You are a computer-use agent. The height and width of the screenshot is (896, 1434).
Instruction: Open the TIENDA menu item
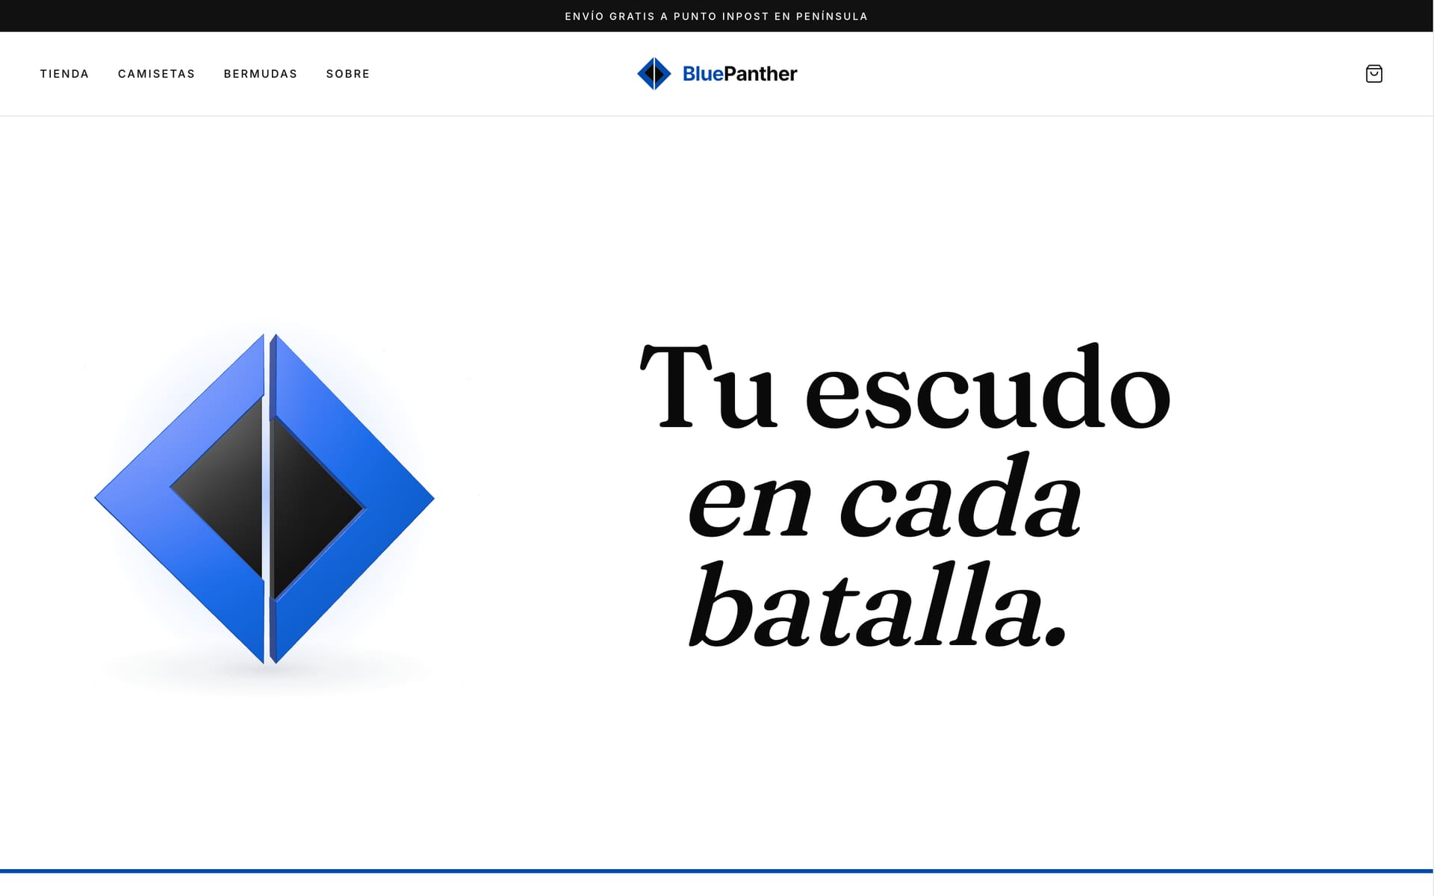pyautogui.click(x=64, y=74)
